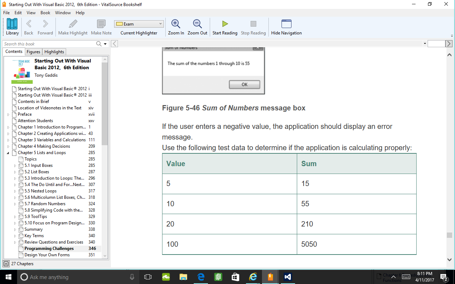Open the File menu

[x=6, y=13]
